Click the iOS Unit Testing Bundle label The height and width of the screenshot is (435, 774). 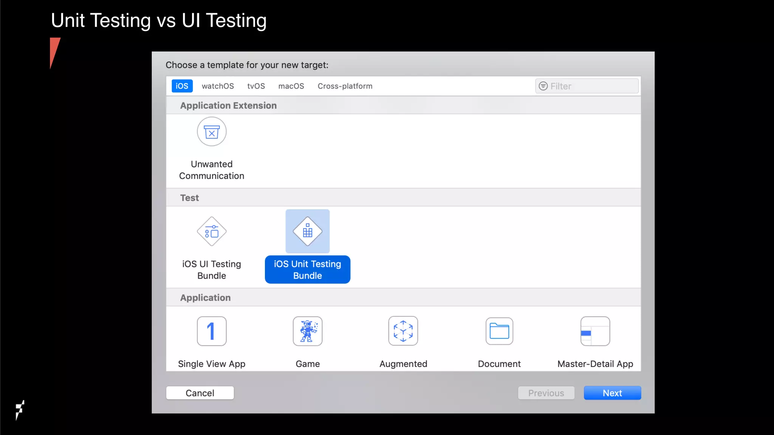click(307, 270)
